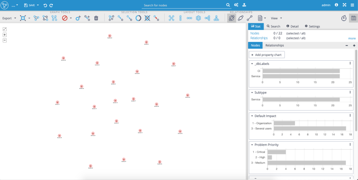Collapse the Subtype chart section
The image size is (358, 180).
coord(252,93)
